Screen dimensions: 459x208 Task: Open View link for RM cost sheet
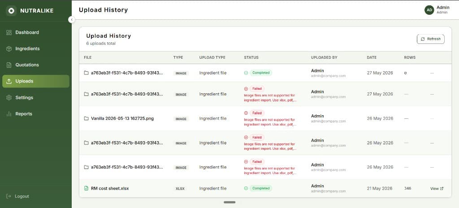tap(437, 189)
